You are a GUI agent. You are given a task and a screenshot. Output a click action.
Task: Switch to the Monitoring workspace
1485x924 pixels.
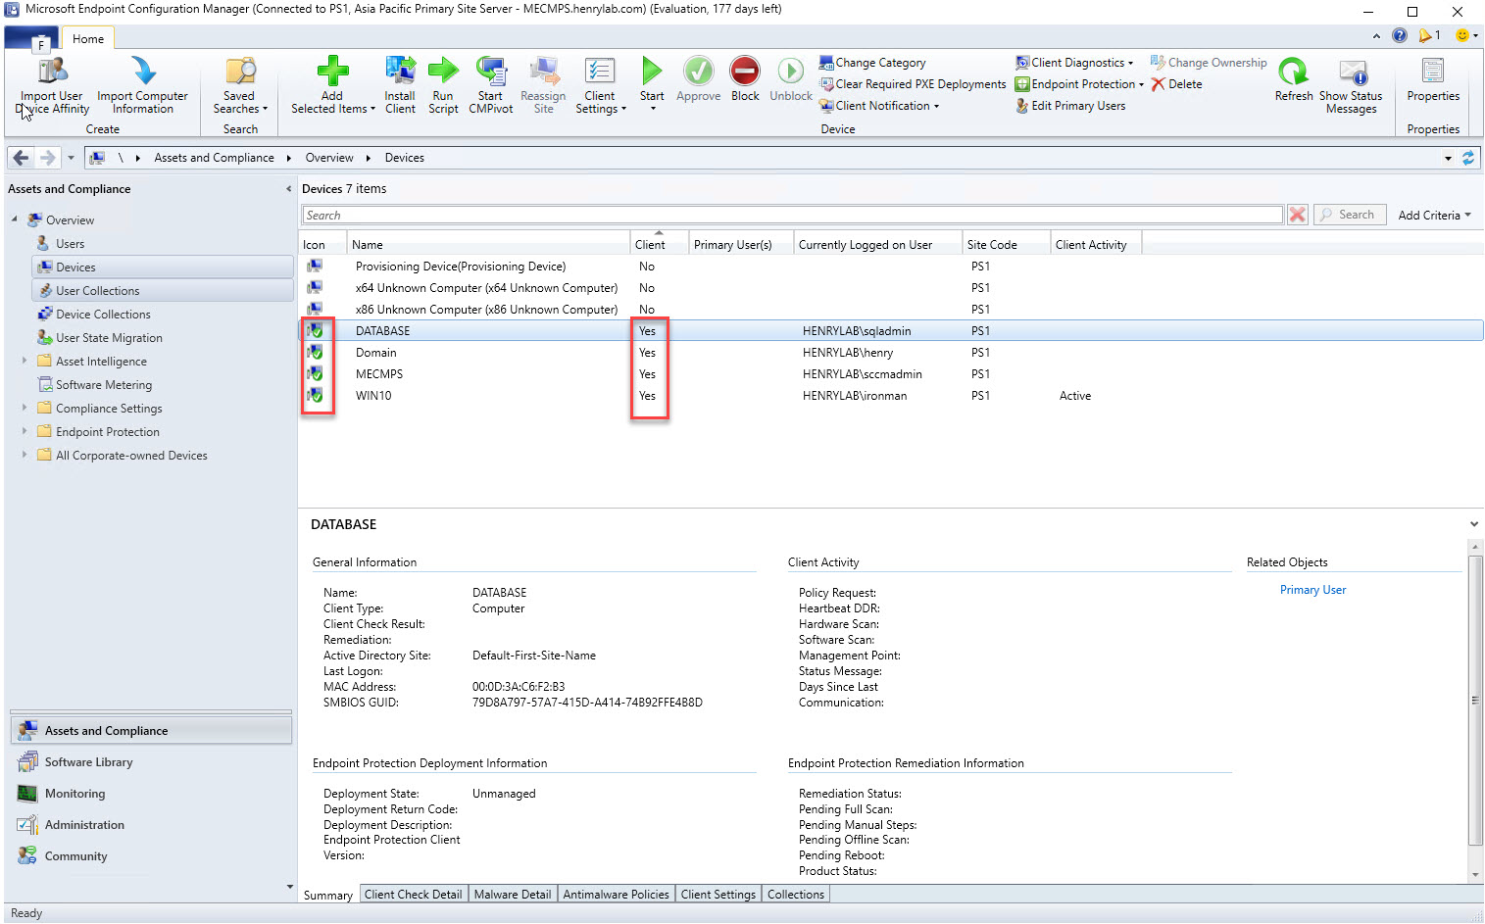click(x=74, y=794)
